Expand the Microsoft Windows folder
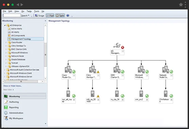Screen dimensions: 189x129 (6, 53)
